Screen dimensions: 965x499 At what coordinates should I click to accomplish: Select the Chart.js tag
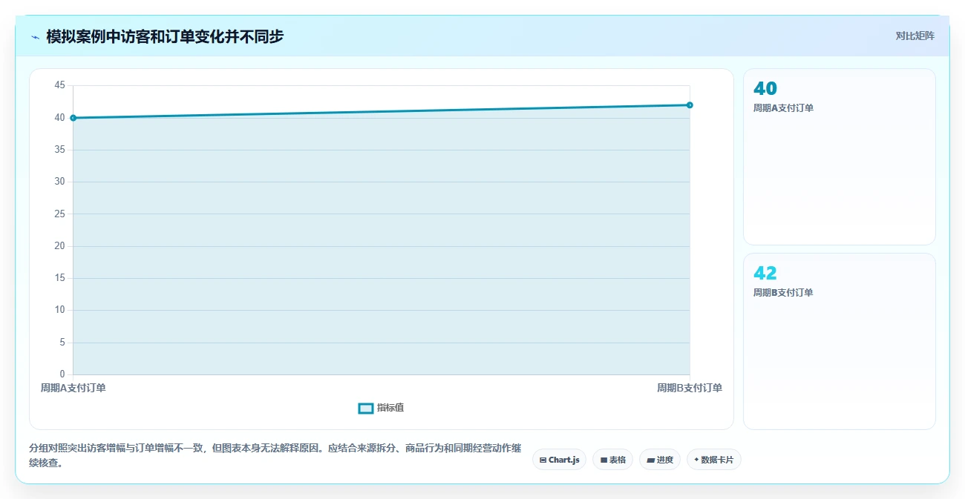click(x=559, y=460)
